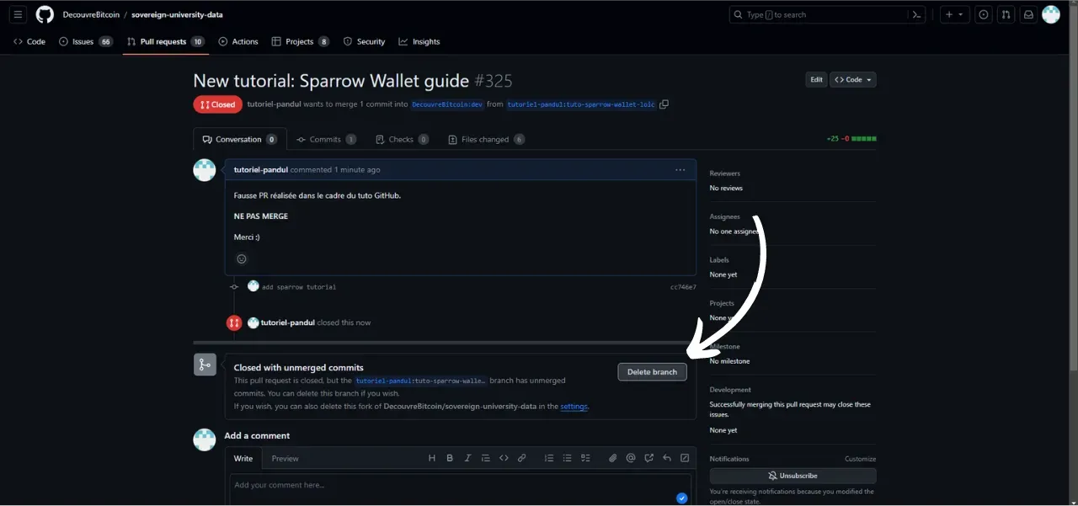Unsubscribe from notifications for this PR
Viewport: 1078px width, 506px height.
coord(792,476)
